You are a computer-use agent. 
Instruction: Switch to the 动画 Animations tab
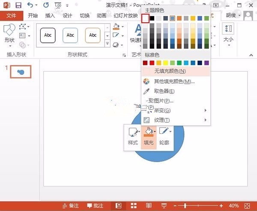(102, 15)
